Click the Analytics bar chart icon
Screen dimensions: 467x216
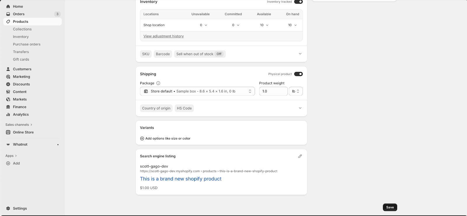click(8, 114)
